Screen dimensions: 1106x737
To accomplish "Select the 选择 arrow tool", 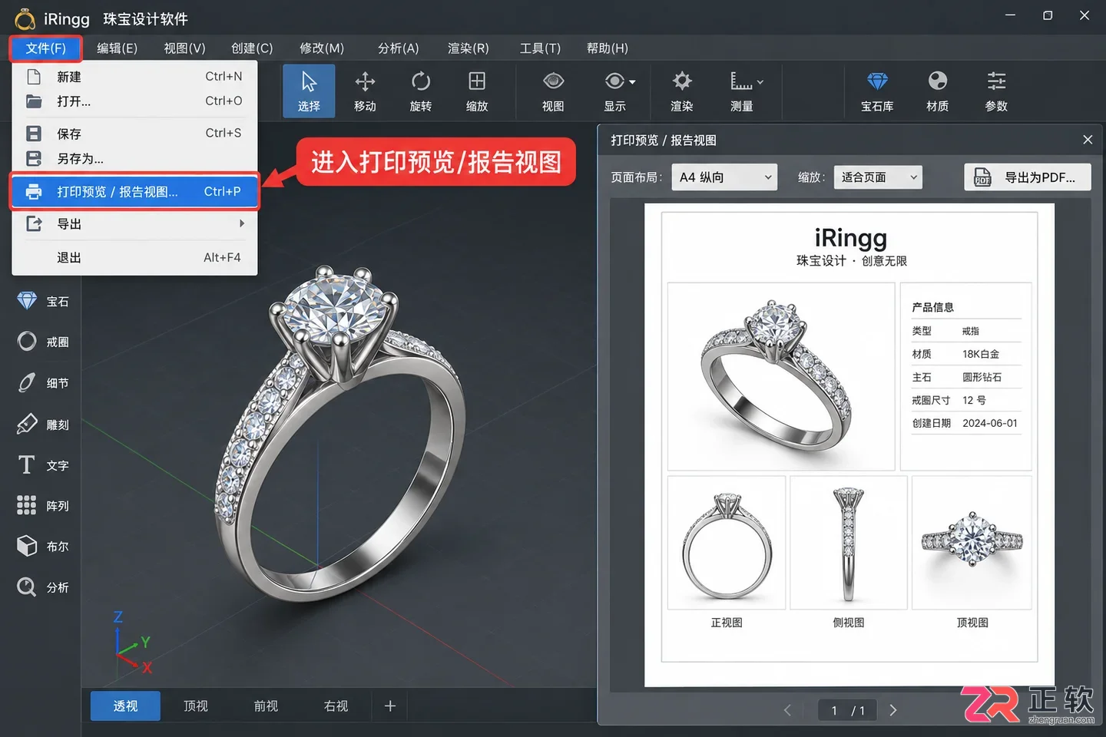I will 309,91.
